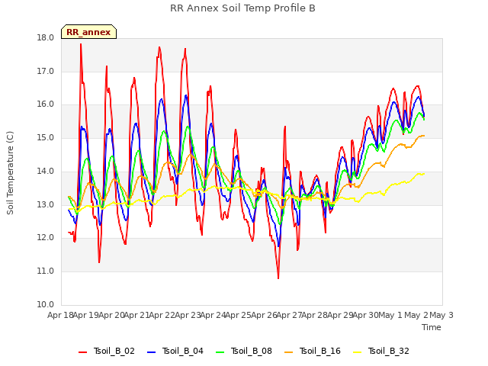Click the green Tsoil_B_08 legend swatch
Screen dimensions: 488x366
tap(220, 352)
